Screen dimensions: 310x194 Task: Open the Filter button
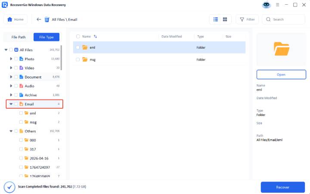click(247, 19)
